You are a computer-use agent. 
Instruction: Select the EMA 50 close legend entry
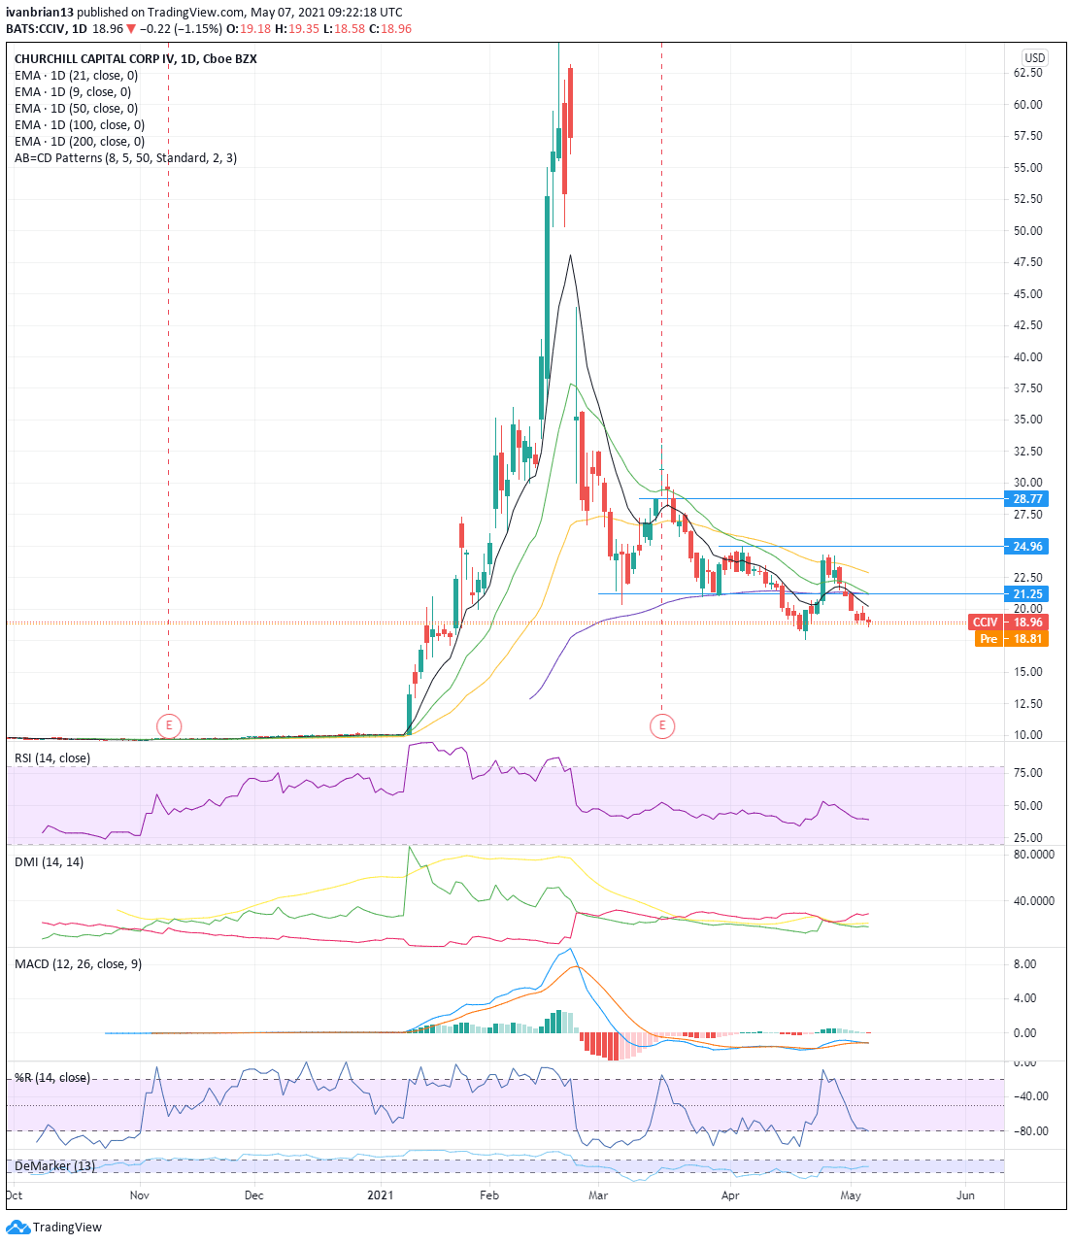coord(76,109)
